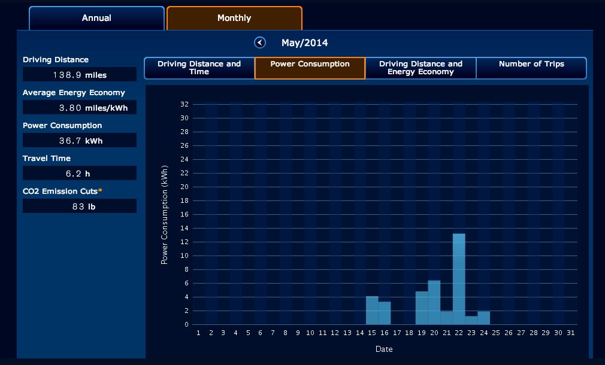Click the Driving Distance 138.9 miles value
The image size is (605, 365).
(x=80, y=74)
